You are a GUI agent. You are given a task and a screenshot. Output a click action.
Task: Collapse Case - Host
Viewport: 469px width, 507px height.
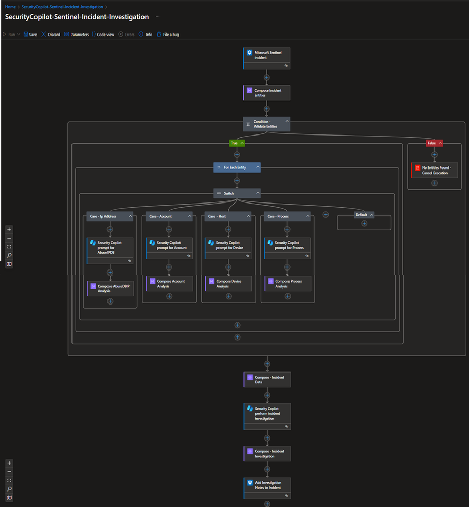[x=249, y=216]
